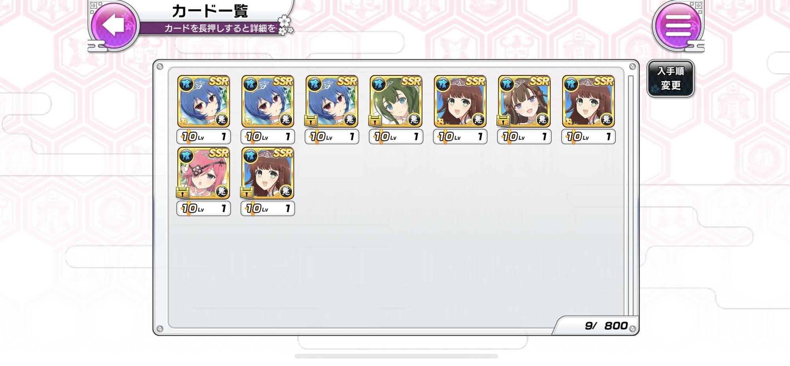The image size is (790, 366).
Task: Select the locked blue-haired SSR card
Action: [332, 101]
